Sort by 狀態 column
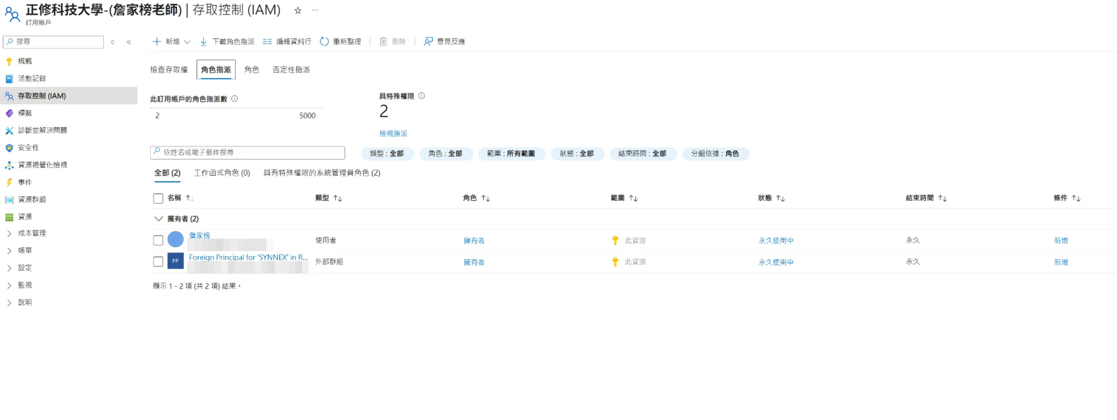This screenshot has width=1117, height=420. tap(771, 198)
